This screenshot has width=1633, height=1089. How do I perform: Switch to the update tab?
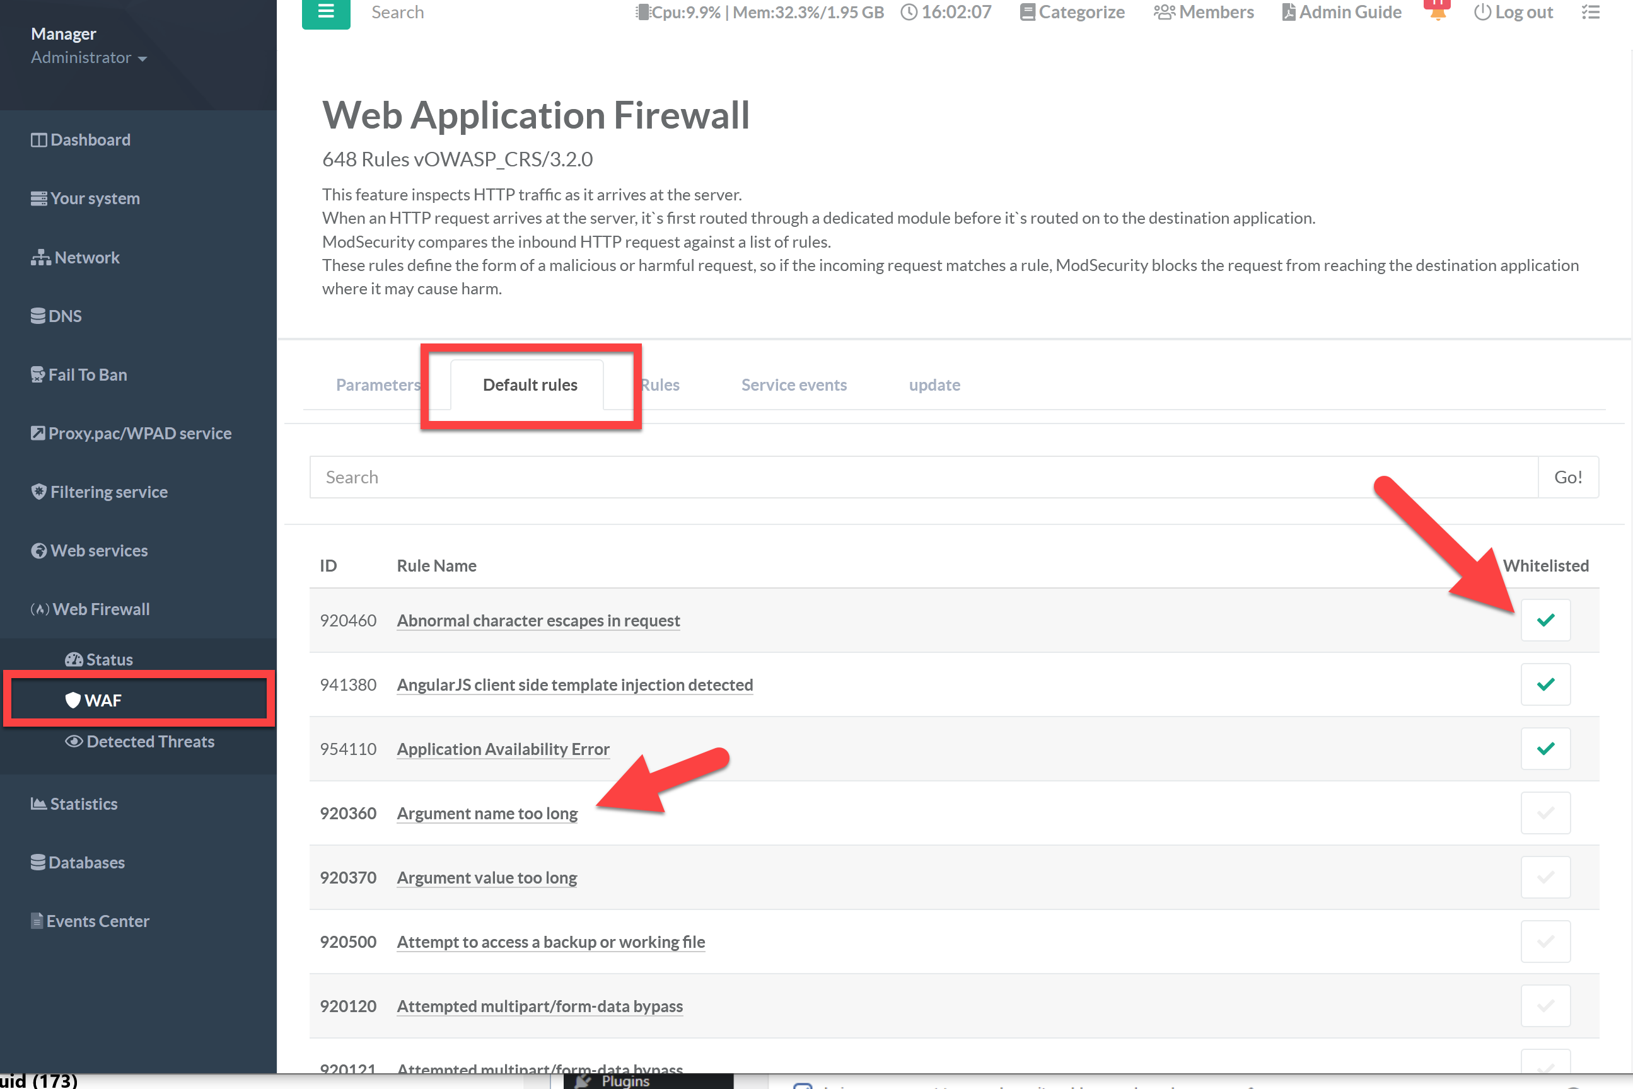(934, 385)
